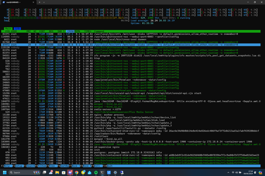This screenshot has width=265, height=176.
Task: Click F7 Nice - in the footer
Action: (74, 166)
